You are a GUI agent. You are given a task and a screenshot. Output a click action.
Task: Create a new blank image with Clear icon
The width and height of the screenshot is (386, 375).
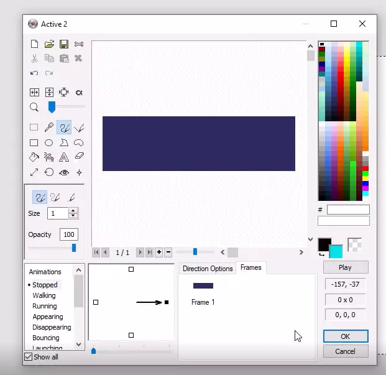(x=34, y=44)
